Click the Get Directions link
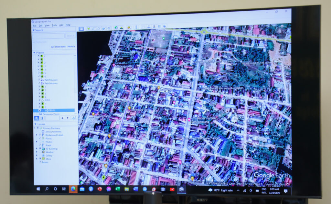This screenshot has width=331, height=204. 58,47
